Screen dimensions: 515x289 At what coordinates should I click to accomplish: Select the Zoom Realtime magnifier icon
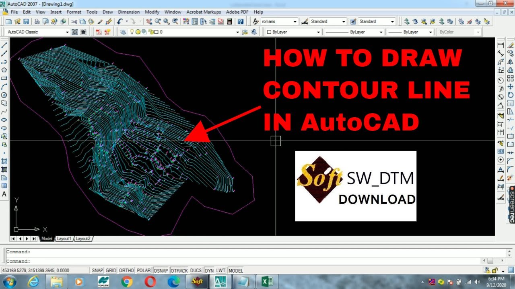click(x=157, y=21)
